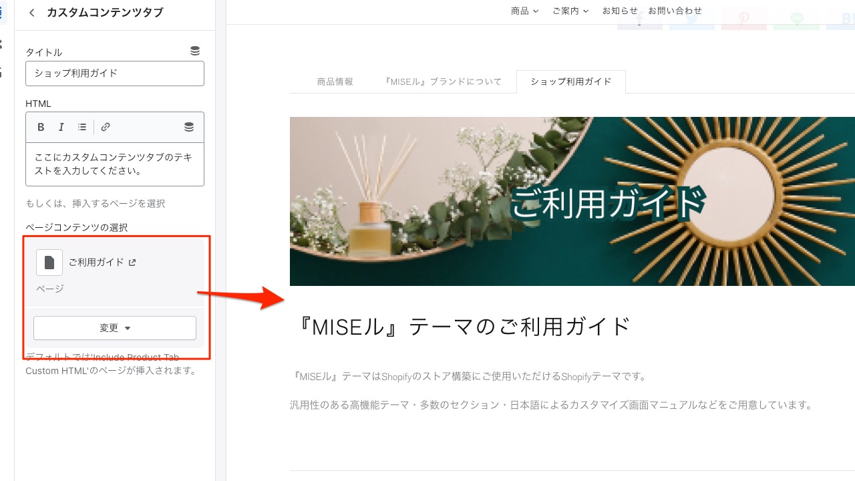Open dynamic source icon in HTML toolbar
855x481 pixels.
pyautogui.click(x=189, y=127)
